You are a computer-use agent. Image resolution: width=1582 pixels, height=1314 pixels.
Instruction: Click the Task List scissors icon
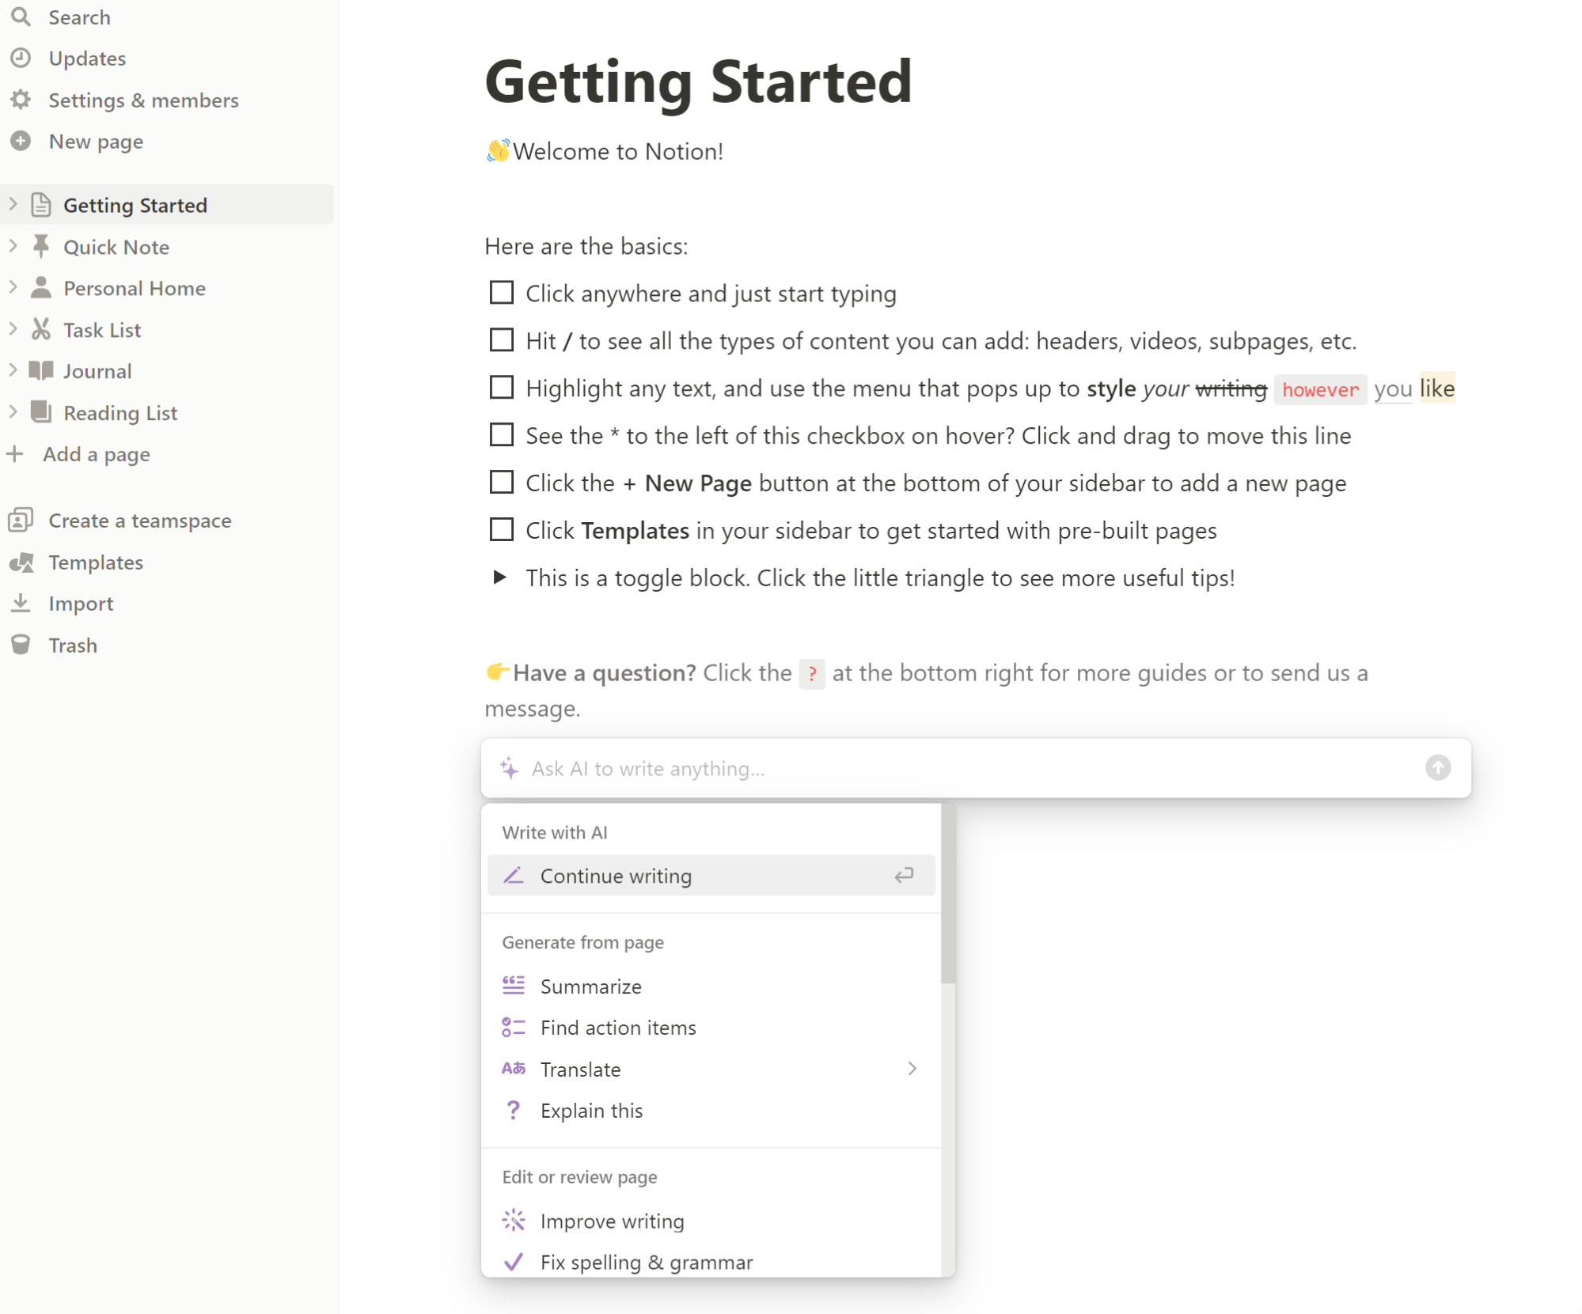(41, 329)
